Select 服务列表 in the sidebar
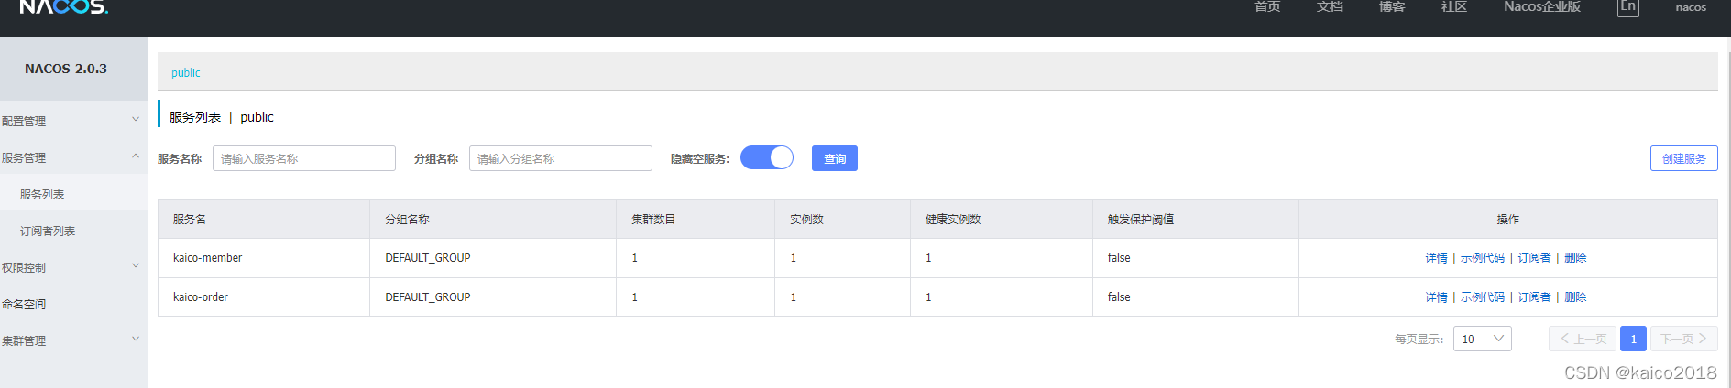The image size is (1731, 388). 42,194
